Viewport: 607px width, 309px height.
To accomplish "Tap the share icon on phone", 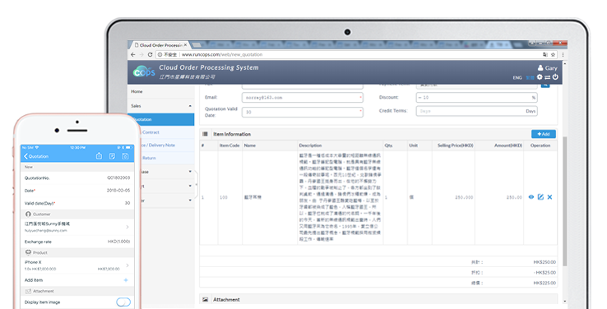I will [x=99, y=156].
